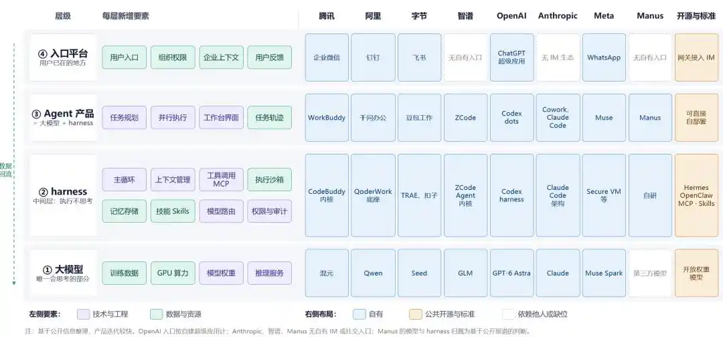The height and width of the screenshot is (337, 723).
Task: Click the 训练数据 element box
Action: tap(124, 273)
